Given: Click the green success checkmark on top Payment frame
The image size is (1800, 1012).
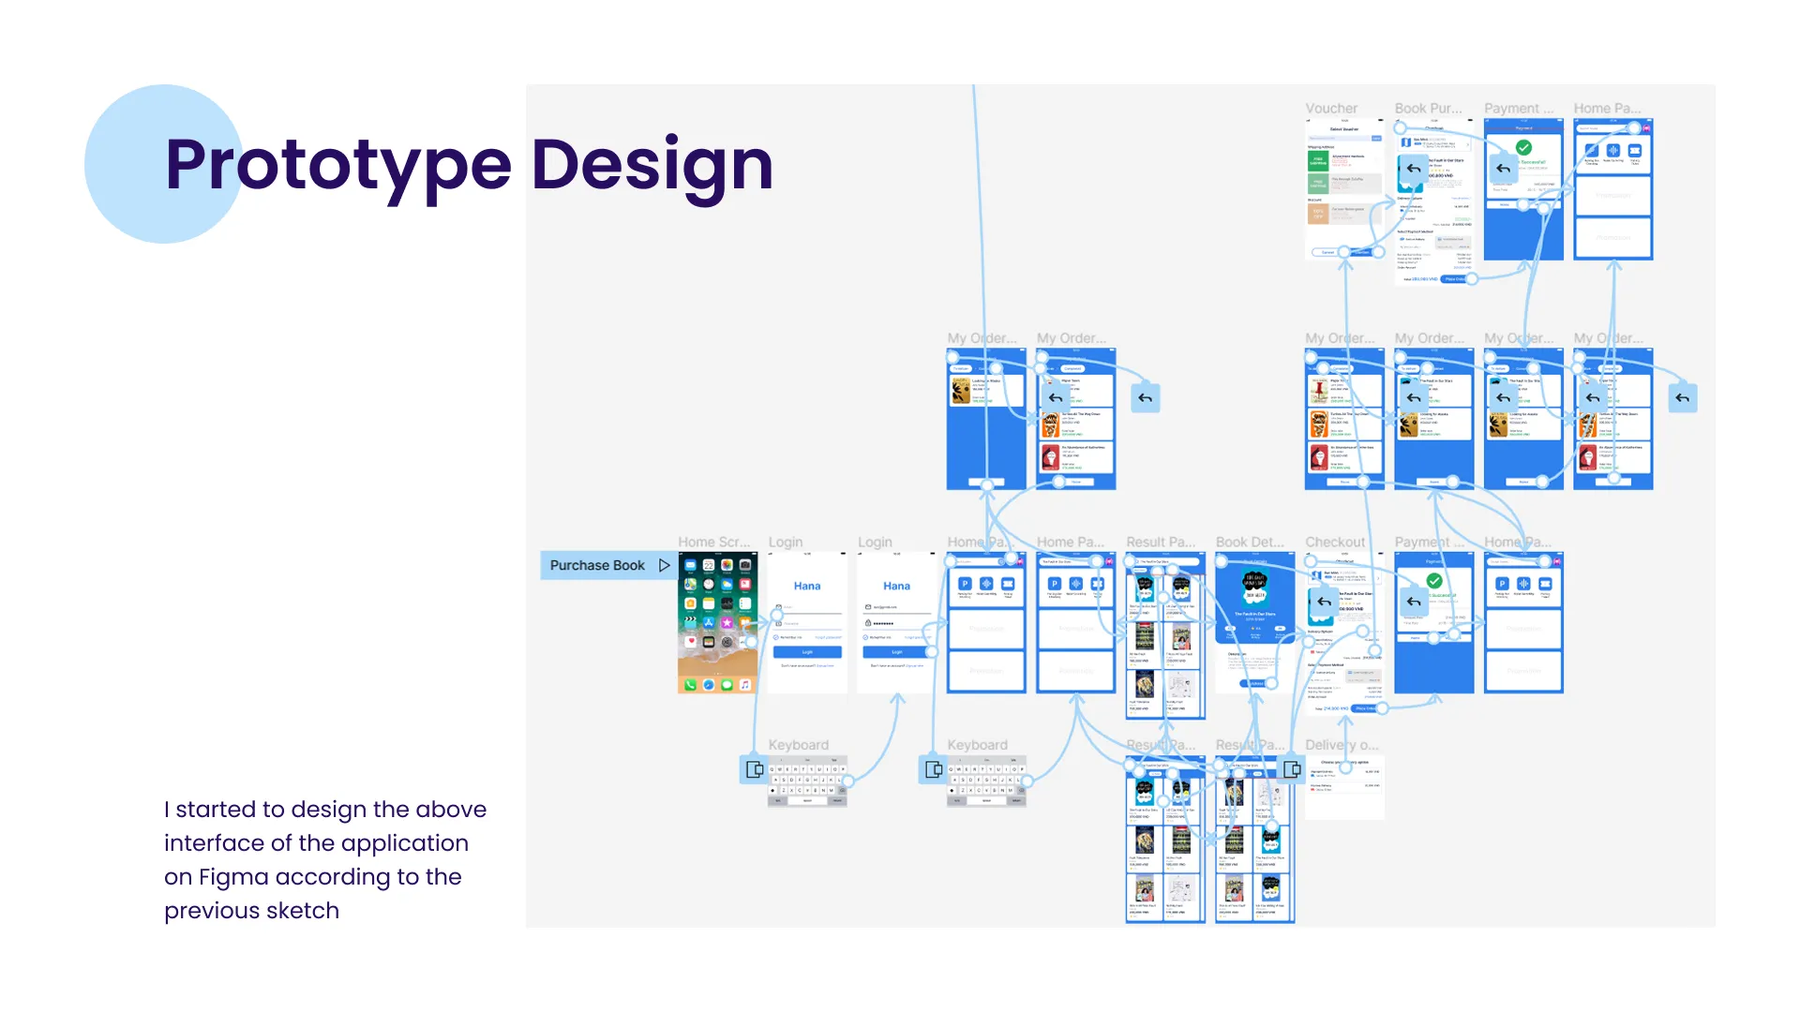Looking at the screenshot, I should 1523,147.
